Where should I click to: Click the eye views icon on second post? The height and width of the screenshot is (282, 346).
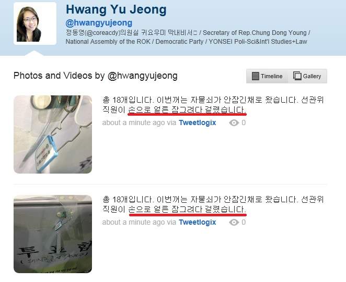tap(234, 222)
